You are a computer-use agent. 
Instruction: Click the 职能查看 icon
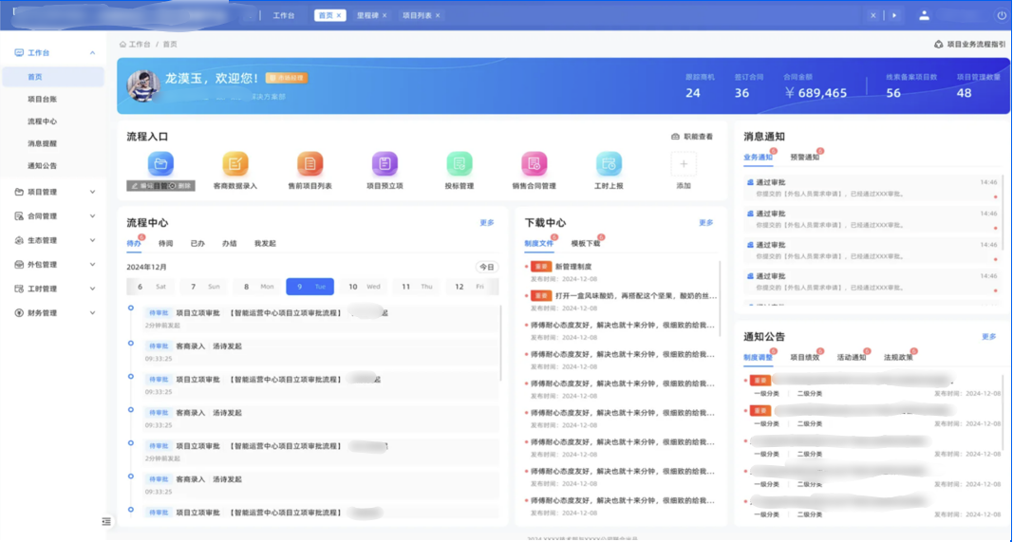[x=675, y=137]
